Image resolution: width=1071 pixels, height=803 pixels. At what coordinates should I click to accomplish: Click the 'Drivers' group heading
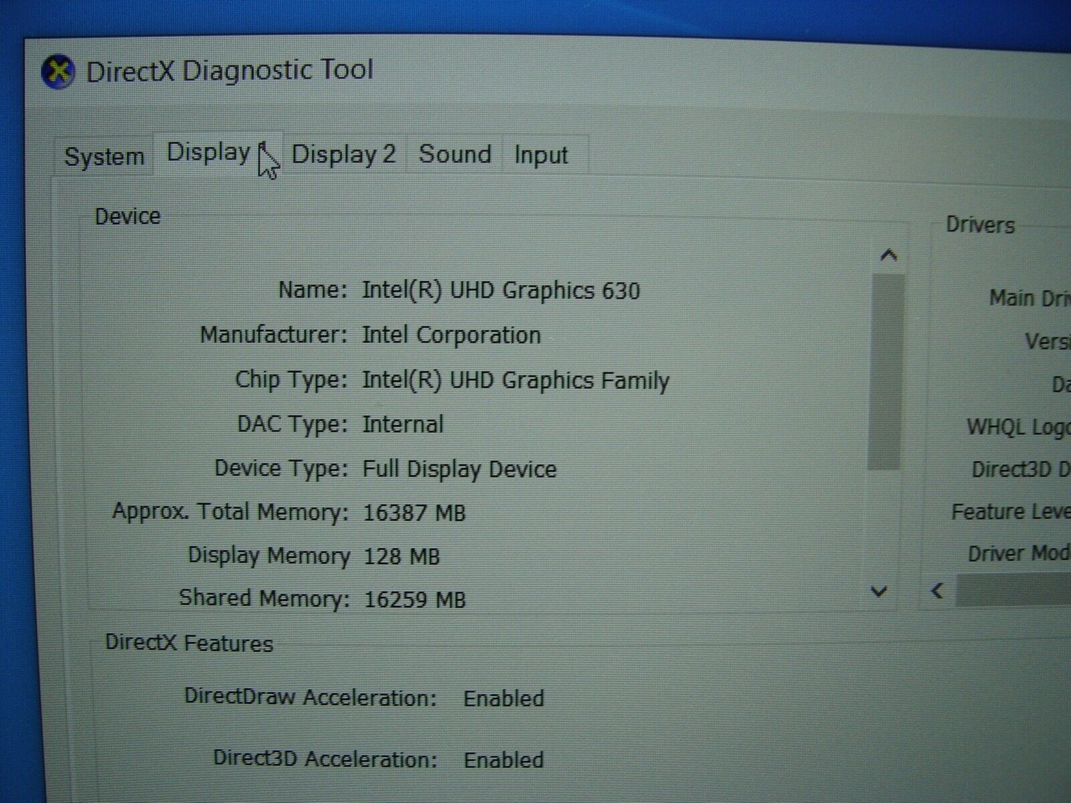coord(980,225)
